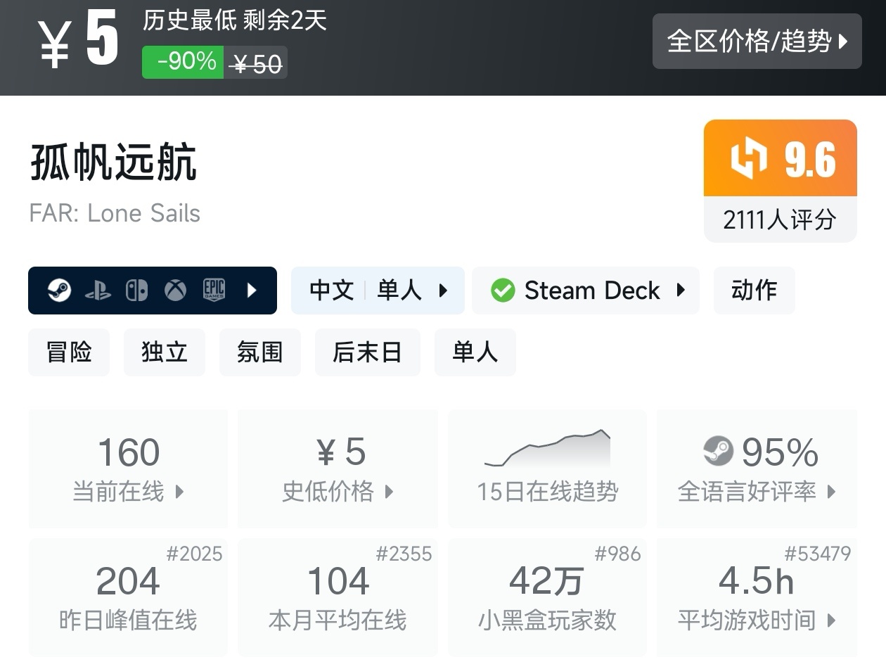Click the Steam logo beside 95% rating
Viewport: 886px width, 669px height.
point(718,451)
